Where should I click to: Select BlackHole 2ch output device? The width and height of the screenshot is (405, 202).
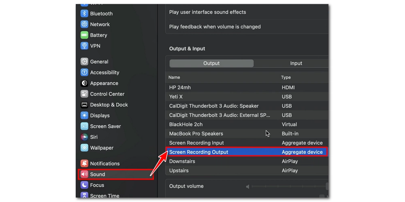tap(247, 124)
